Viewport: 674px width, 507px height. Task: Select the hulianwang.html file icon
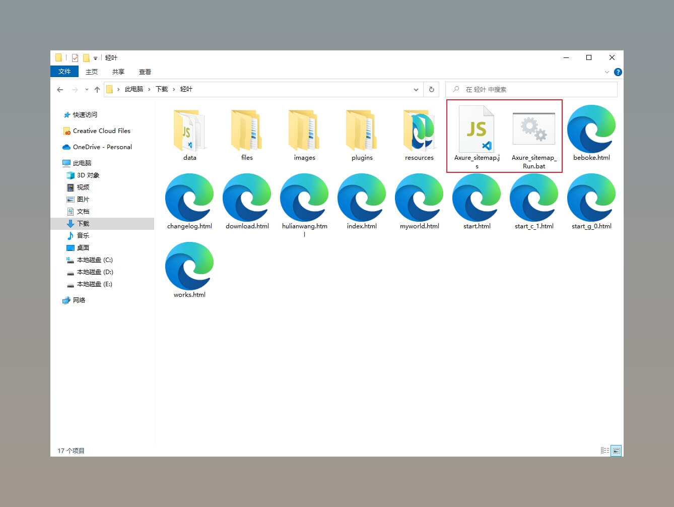tap(304, 198)
